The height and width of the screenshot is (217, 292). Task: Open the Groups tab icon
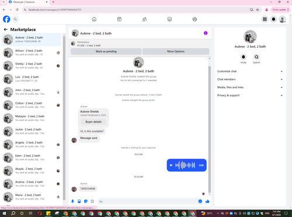[x=194, y=19]
